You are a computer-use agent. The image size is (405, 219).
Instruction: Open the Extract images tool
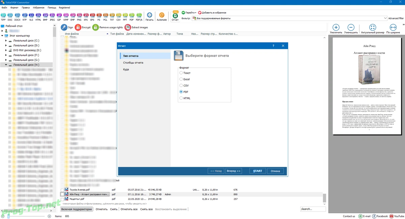(136, 27)
